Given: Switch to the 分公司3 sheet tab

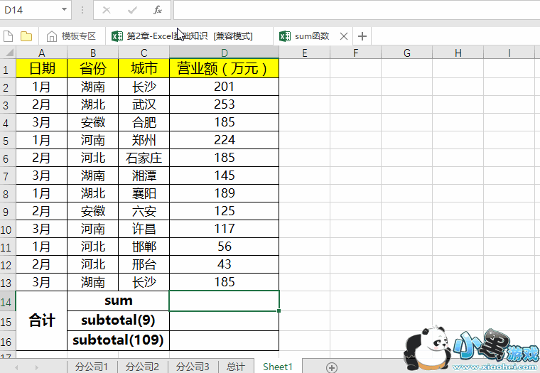Looking at the screenshot, I should (193, 367).
